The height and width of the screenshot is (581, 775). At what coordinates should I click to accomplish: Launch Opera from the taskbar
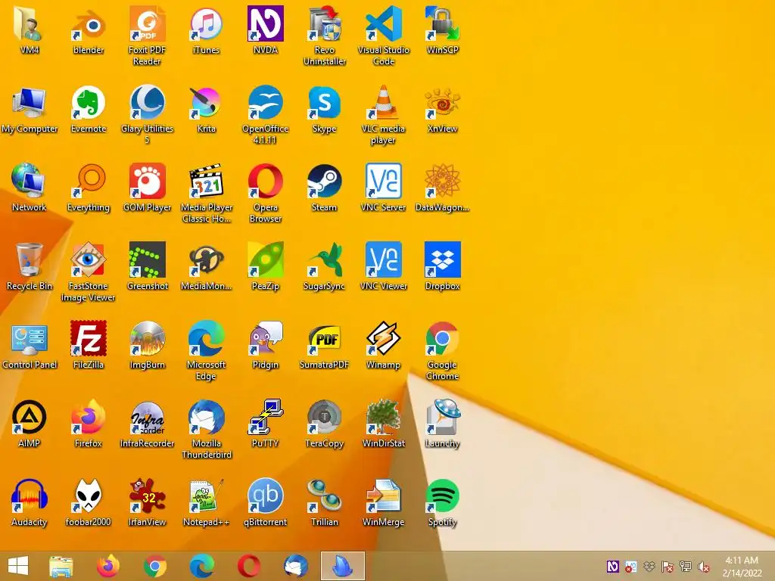248,566
